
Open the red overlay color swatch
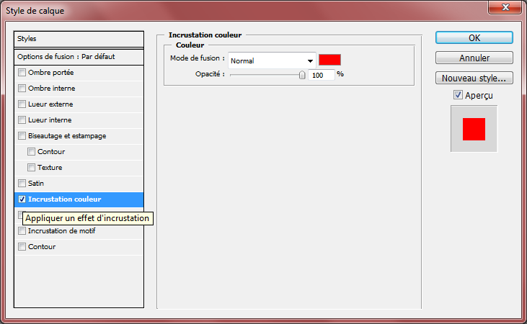click(329, 60)
